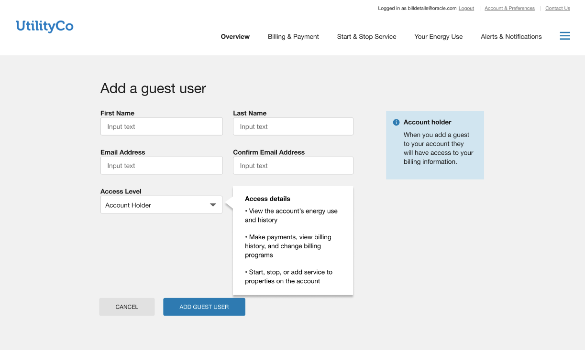Select the Email Address text box

(161, 166)
